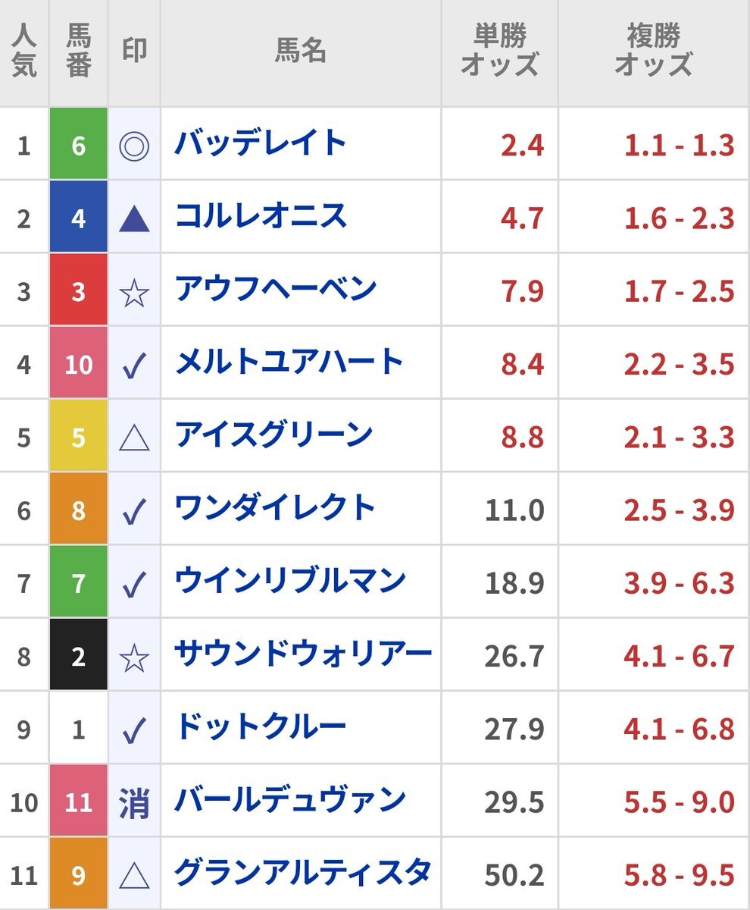The width and height of the screenshot is (750, 910).
Task: Click the outline triangle mark for アイスグリーン
Action: [x=134, y=438]
